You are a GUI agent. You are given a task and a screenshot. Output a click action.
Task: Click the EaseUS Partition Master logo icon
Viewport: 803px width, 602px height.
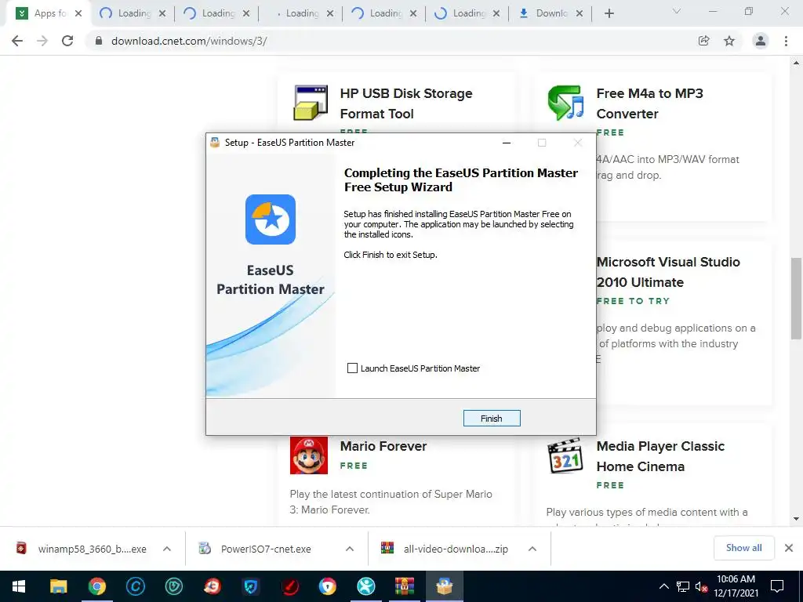pos(271,219)
